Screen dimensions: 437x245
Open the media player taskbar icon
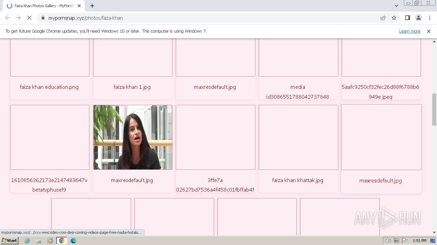point(50,241)
